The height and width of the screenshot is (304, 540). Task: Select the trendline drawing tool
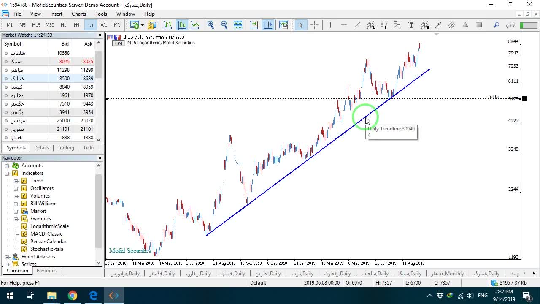click(x=357, y=25)
